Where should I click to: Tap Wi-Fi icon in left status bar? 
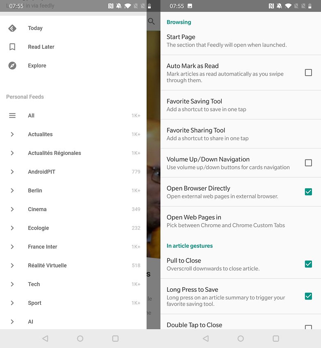(128, 6)
